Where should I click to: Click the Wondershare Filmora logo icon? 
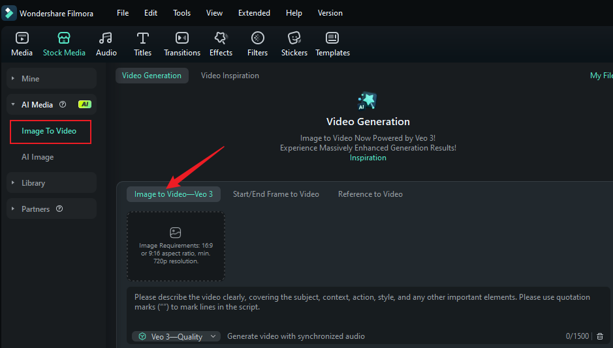pos(9,13)
